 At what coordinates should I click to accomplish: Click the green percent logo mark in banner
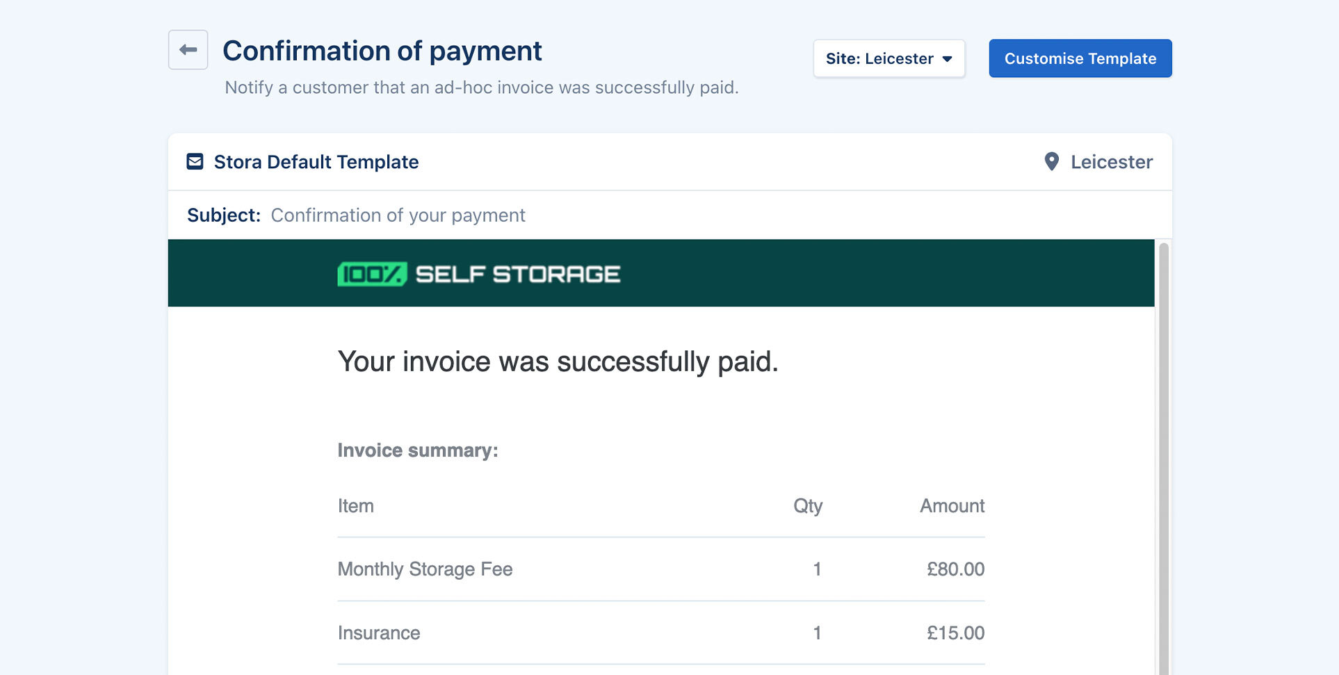pyautogui.click(x=371, y=273)
